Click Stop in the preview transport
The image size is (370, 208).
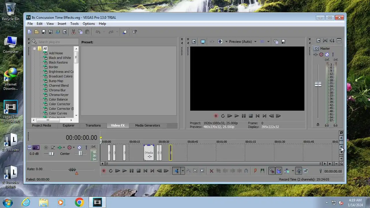tap(251, 116)
